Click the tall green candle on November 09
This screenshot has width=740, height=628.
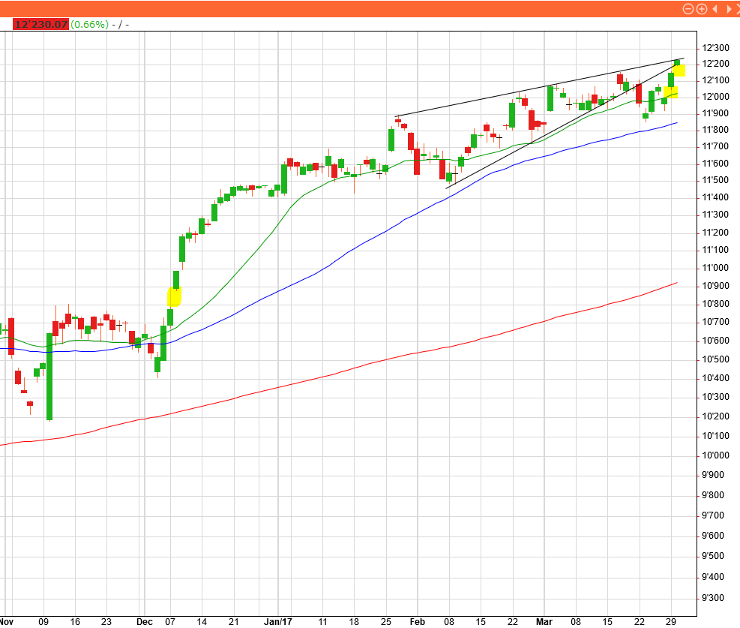coord(49,377)
